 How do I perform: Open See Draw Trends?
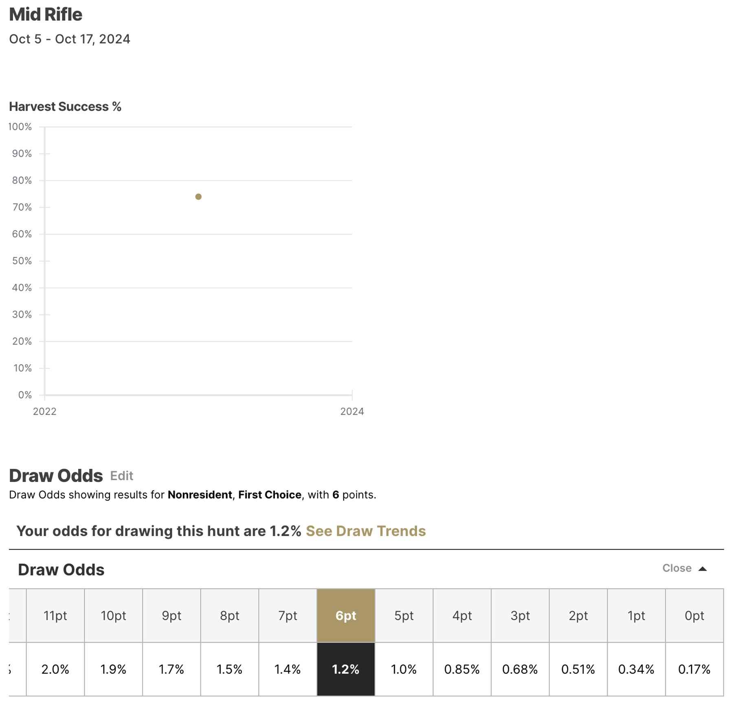tap(366, 531)
